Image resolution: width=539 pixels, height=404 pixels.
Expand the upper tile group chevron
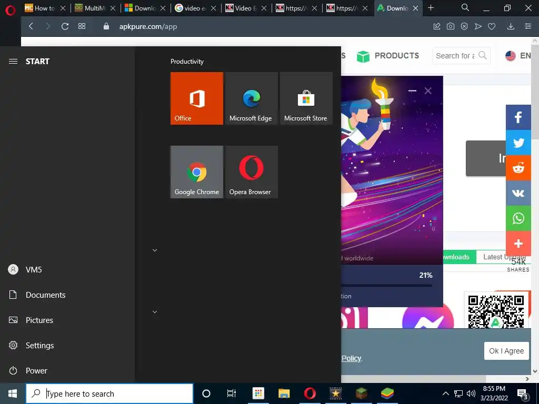click(155, 250)
